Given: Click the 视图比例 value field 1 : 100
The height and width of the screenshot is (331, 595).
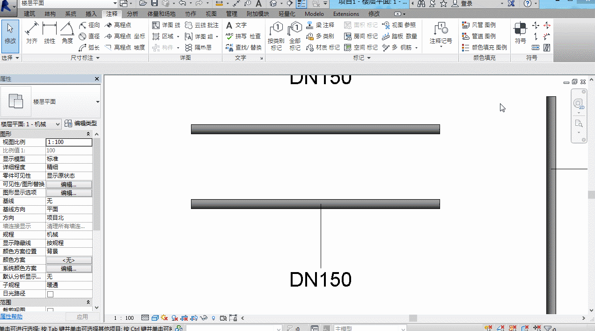Looking at the screenshot, I should pos(69,142).
